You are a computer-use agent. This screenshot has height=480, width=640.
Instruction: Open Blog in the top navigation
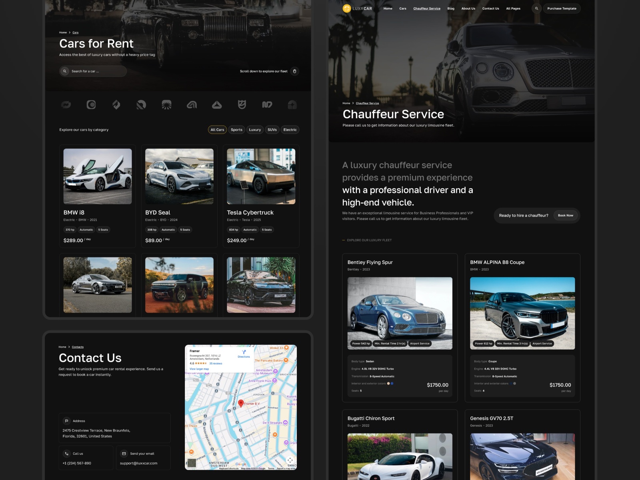(x=451, y=8)
